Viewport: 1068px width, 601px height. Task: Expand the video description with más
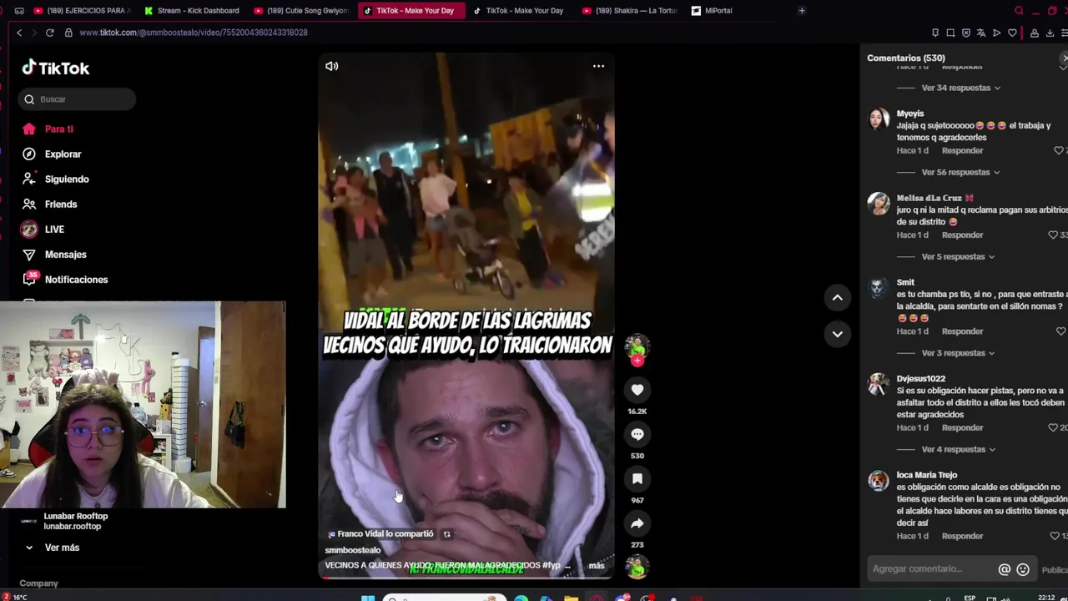(596, 566)
